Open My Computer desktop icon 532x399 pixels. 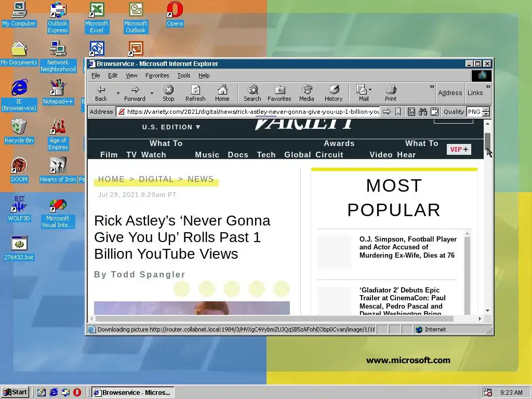click(19, 15)
